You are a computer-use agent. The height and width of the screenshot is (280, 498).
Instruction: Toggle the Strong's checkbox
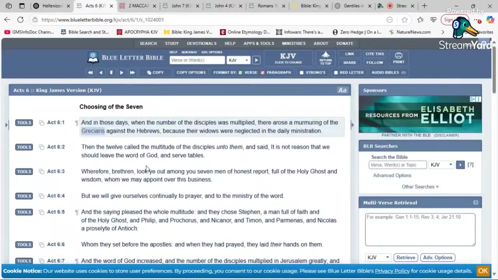[302, 73]
